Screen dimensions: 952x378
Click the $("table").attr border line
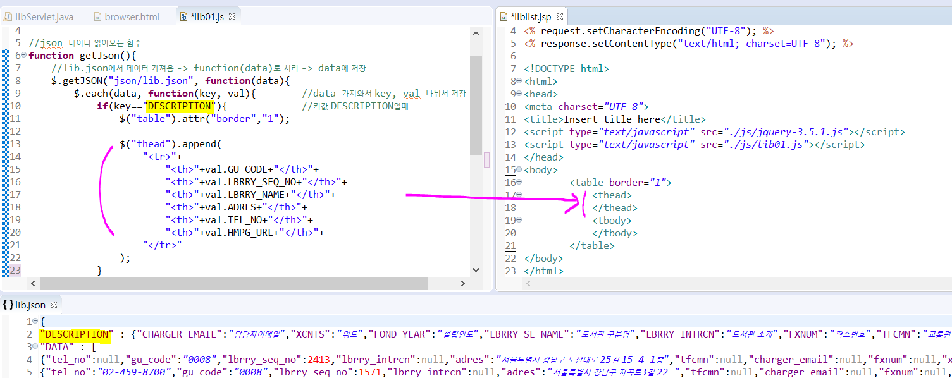[204, 119]
